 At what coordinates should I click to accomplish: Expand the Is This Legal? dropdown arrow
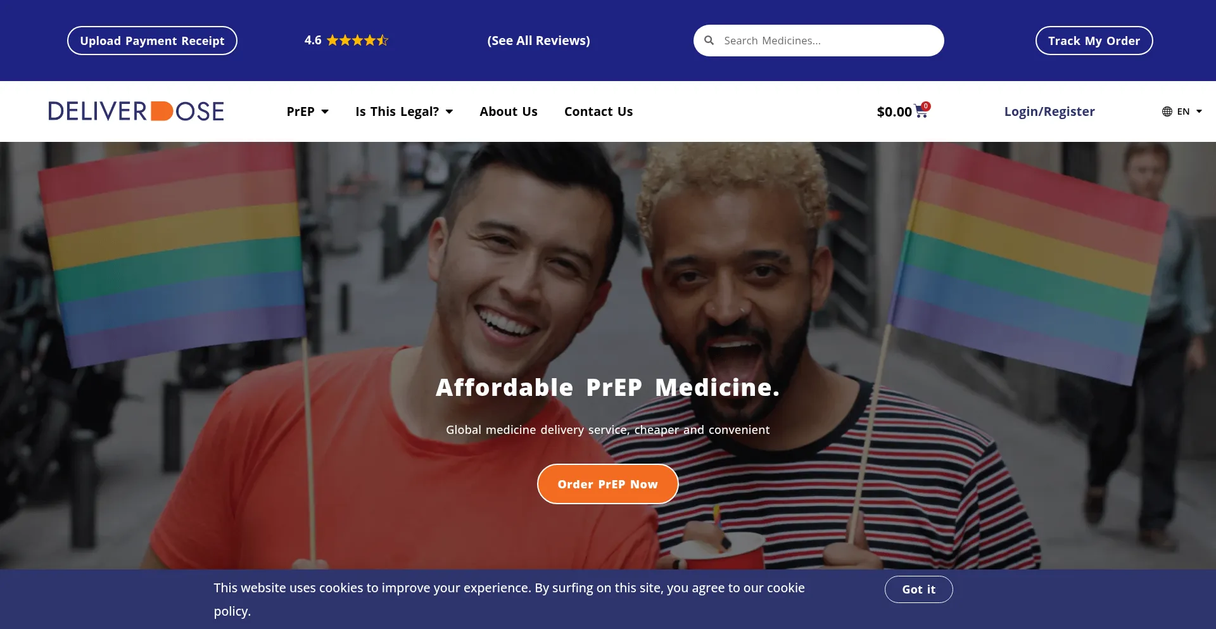point(449,111)
